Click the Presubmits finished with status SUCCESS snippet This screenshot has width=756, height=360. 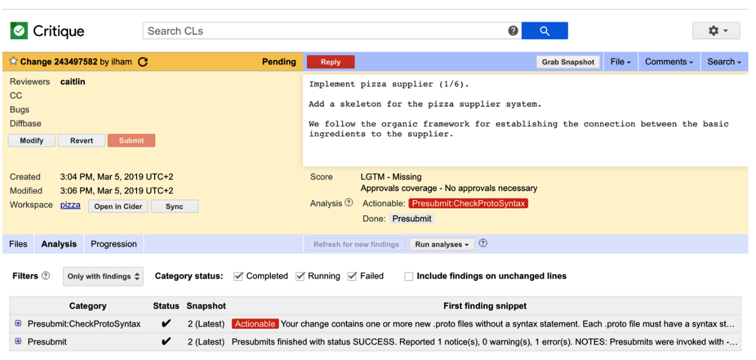[x=485, y=341]
